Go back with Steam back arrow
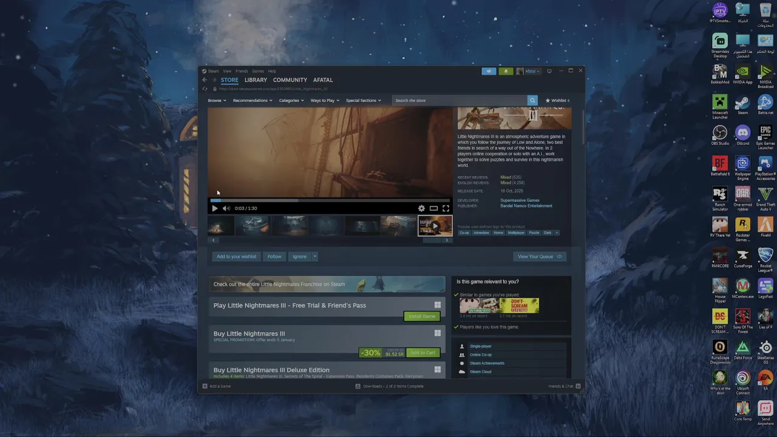The image size is (777, 437). [x=205, y=80]
